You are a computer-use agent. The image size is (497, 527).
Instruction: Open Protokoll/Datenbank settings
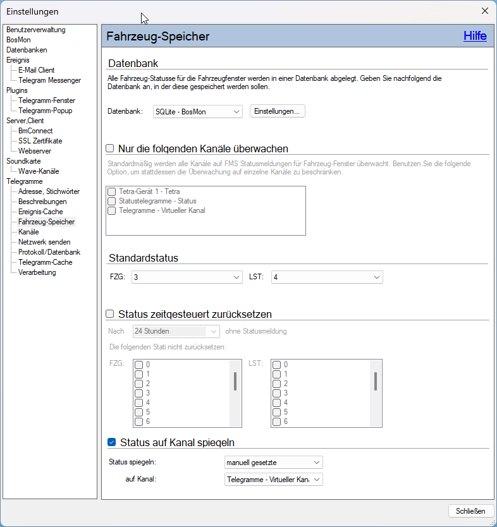[49, 251]
